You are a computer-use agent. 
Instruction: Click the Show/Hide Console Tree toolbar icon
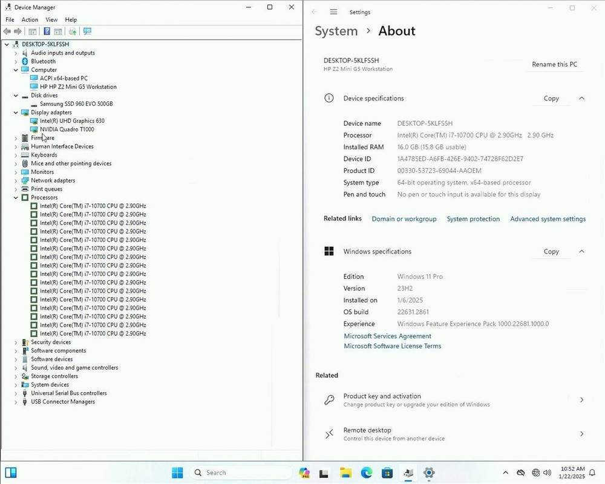click(33, 31)
